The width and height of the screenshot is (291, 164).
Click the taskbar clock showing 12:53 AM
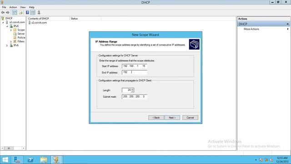282,160
